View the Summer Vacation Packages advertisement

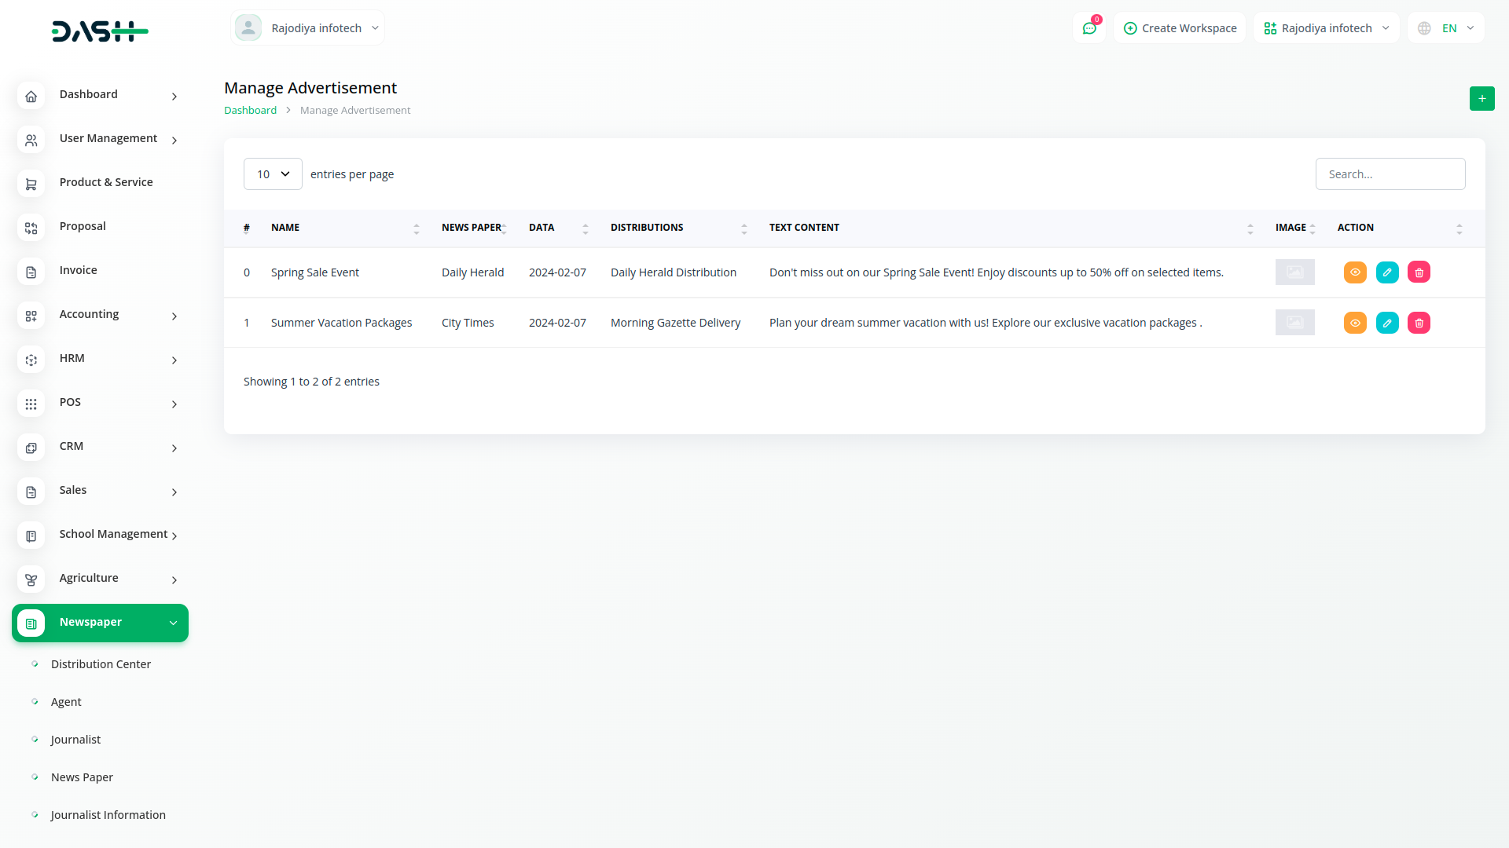[1355, 323]
